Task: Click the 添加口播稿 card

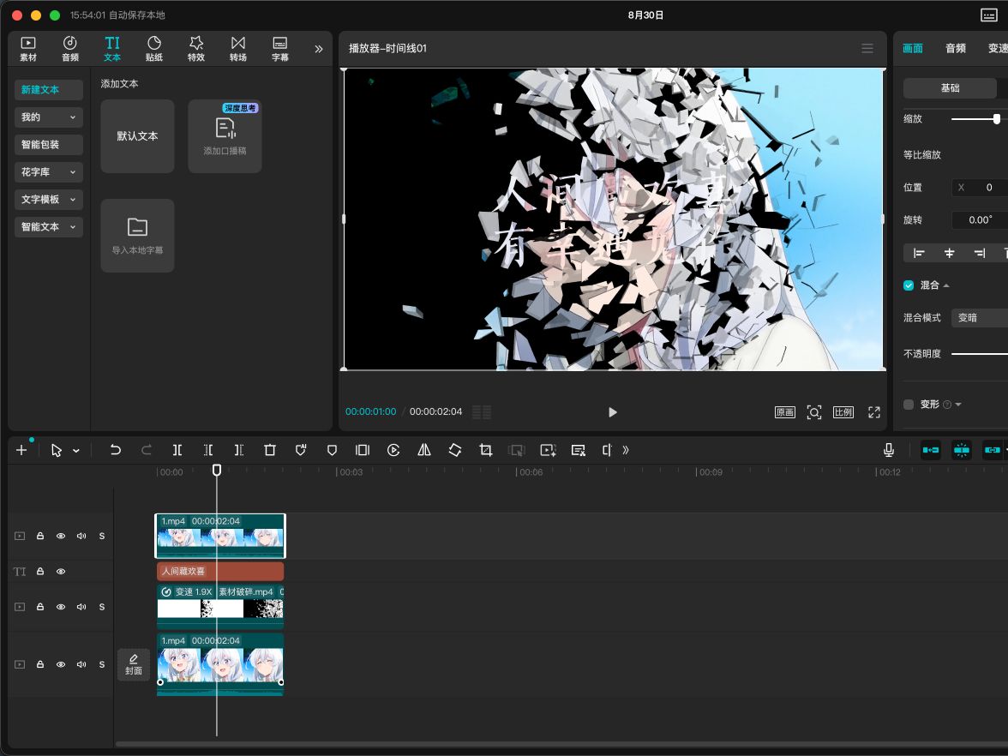Action: (x=225, y=135)
